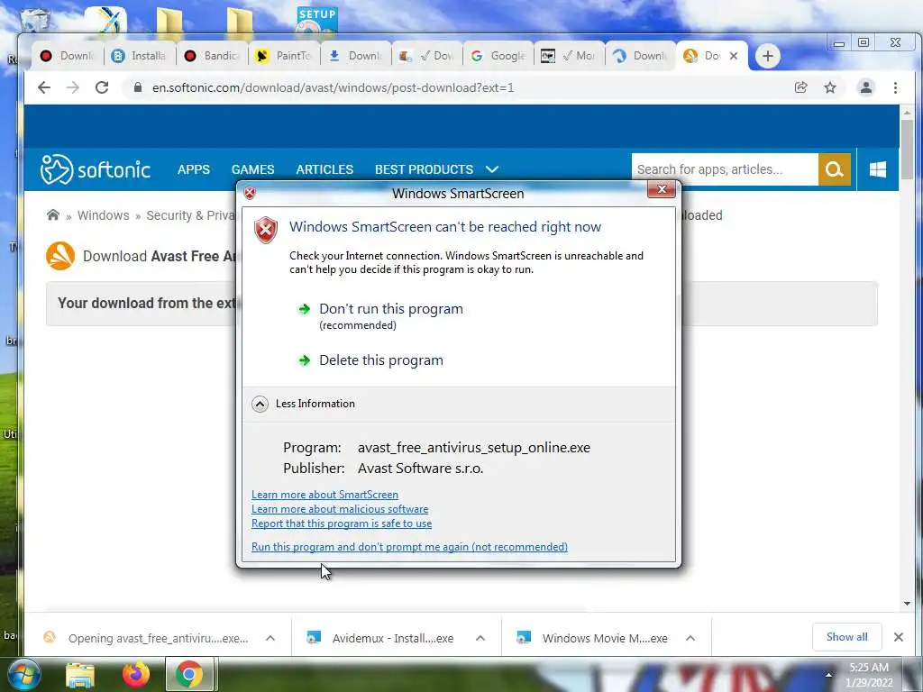
Task: Go back with the browser back arrow
Action: (x=44, y=87)
